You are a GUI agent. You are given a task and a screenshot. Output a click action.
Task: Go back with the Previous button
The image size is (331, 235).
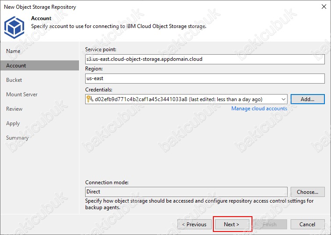tap(194, 224)
